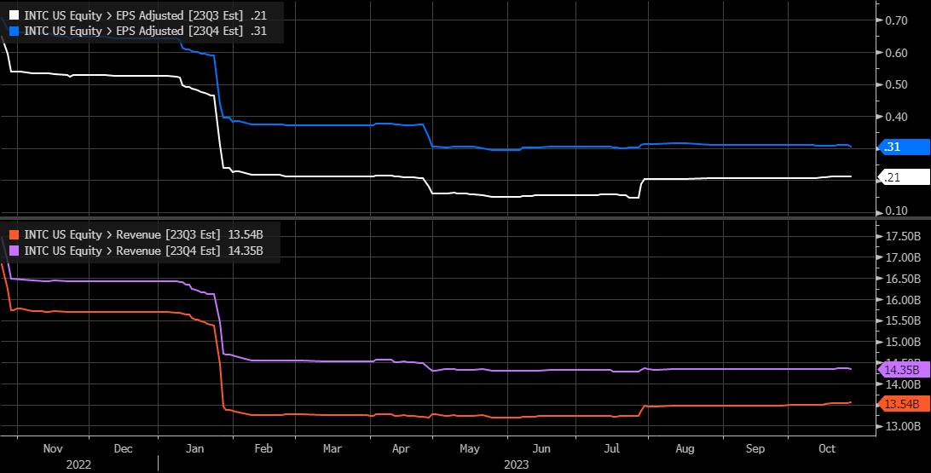The image size is (931, 473).
Task: Select legend text Revenue [23Q4 Est] 14.35B
Action: click(x=189, y=251)
